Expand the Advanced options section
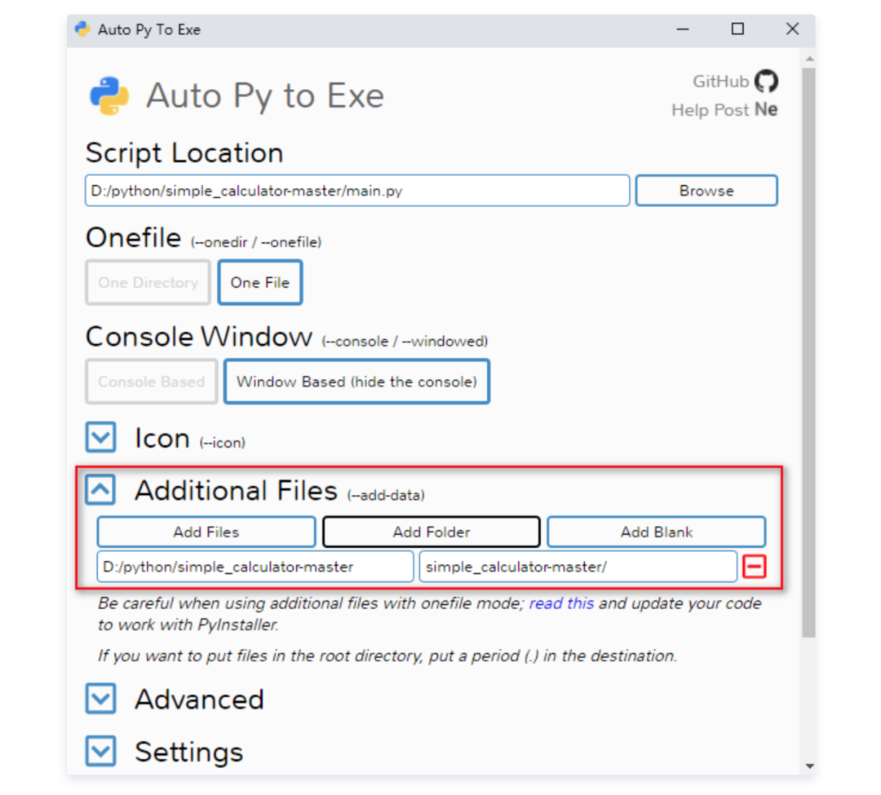The image size is (881, 795). 100,699
